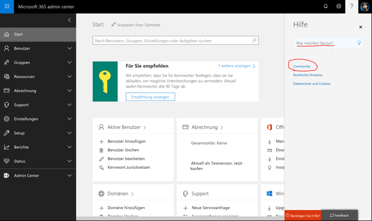Viewport: 372px width, 221px height.
Task: Click the lightbulb icon in help search
Action: tap(359, 43)
